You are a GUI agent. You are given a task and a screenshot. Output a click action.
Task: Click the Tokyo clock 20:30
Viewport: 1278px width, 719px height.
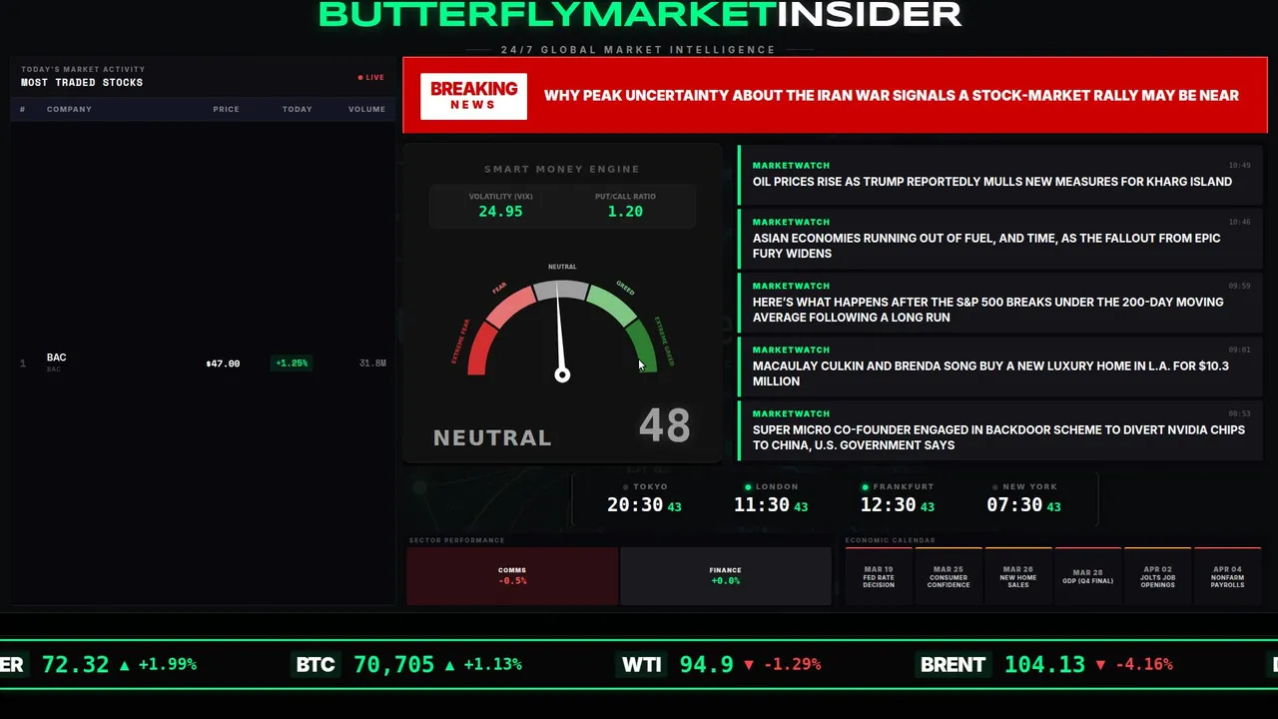coord(635,505)
